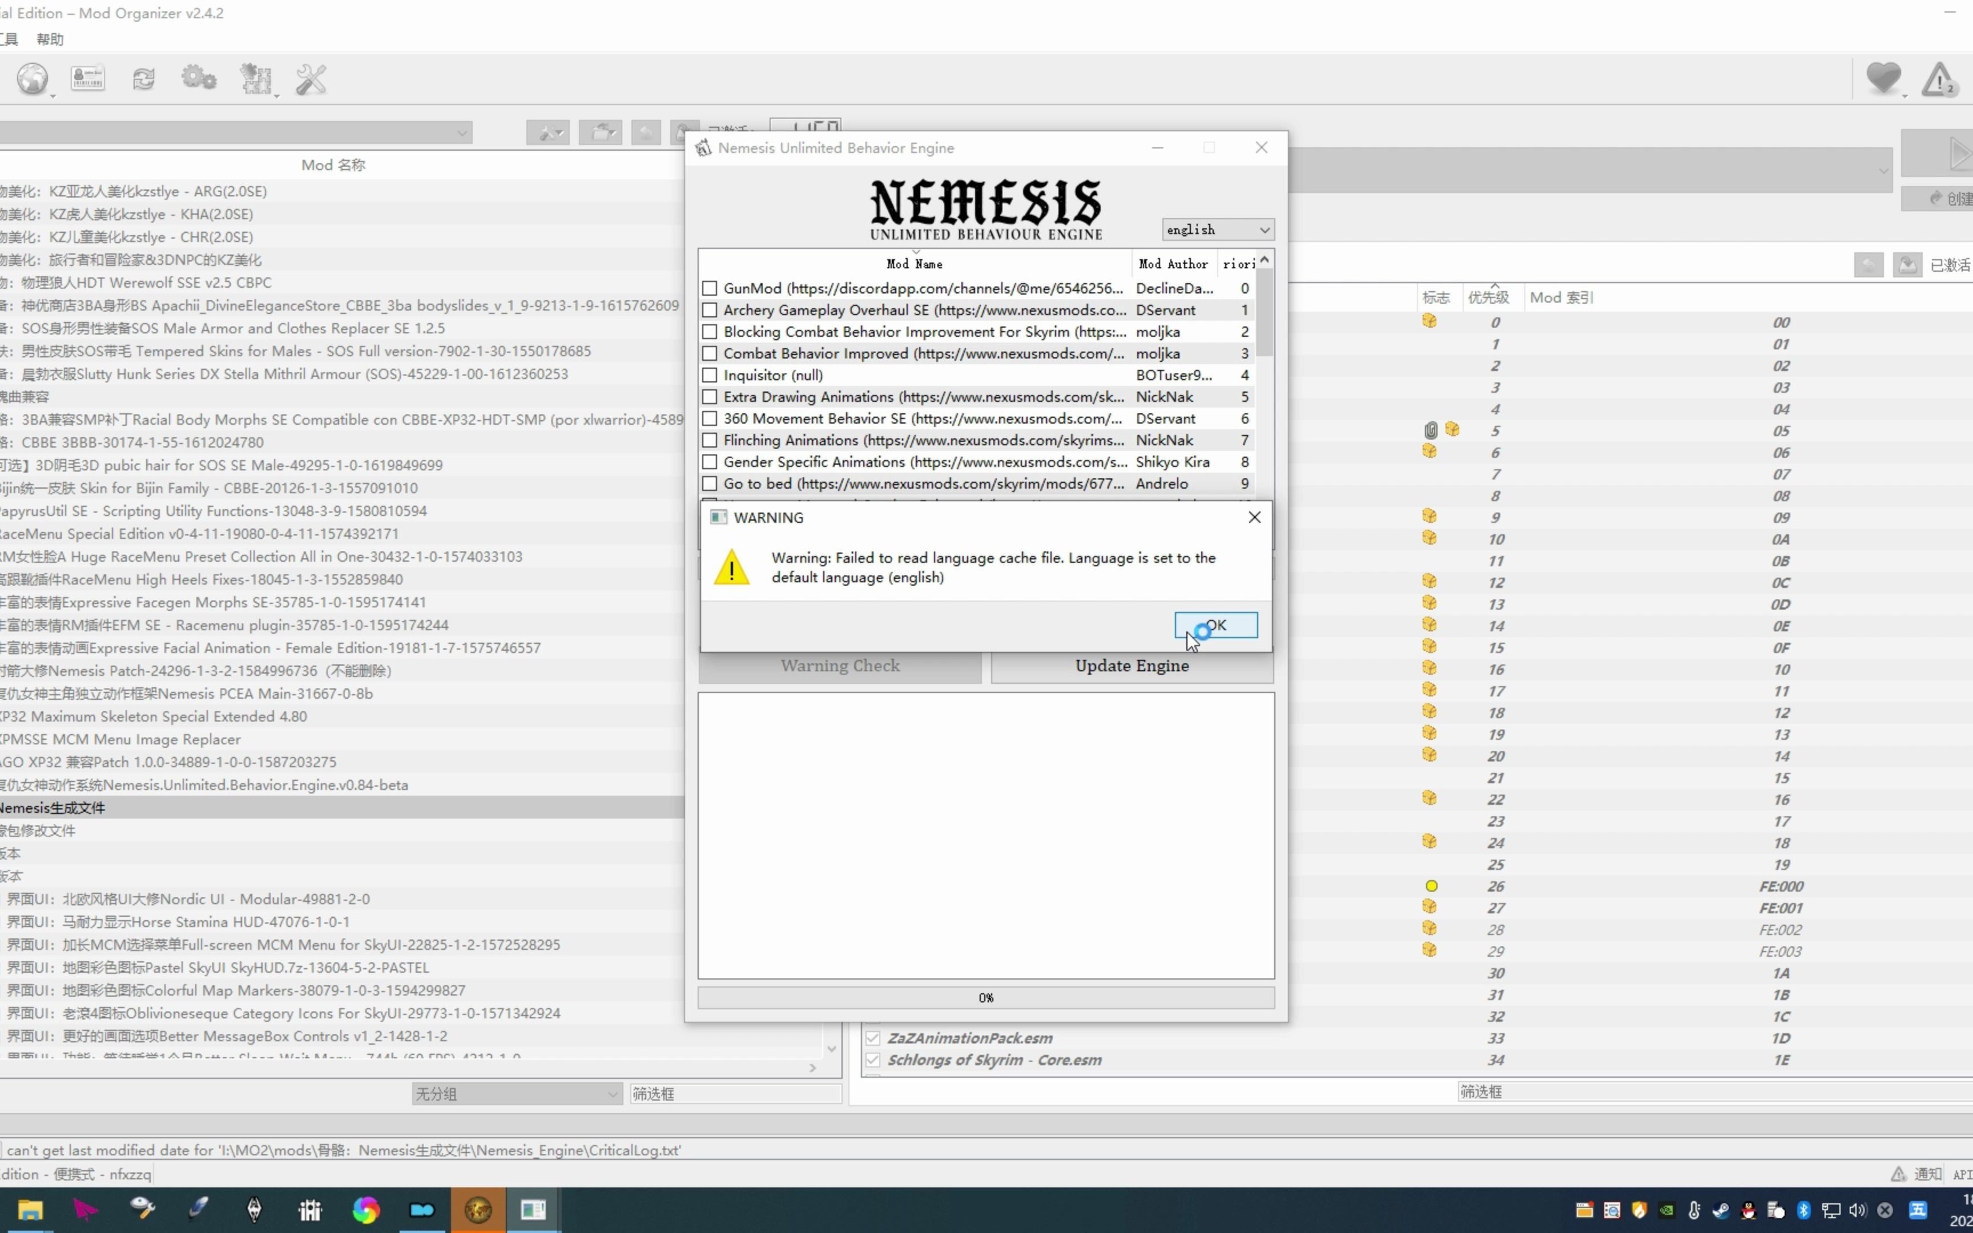
Task: Open the warning triangle notifications icon
Action: (1939, 79)
